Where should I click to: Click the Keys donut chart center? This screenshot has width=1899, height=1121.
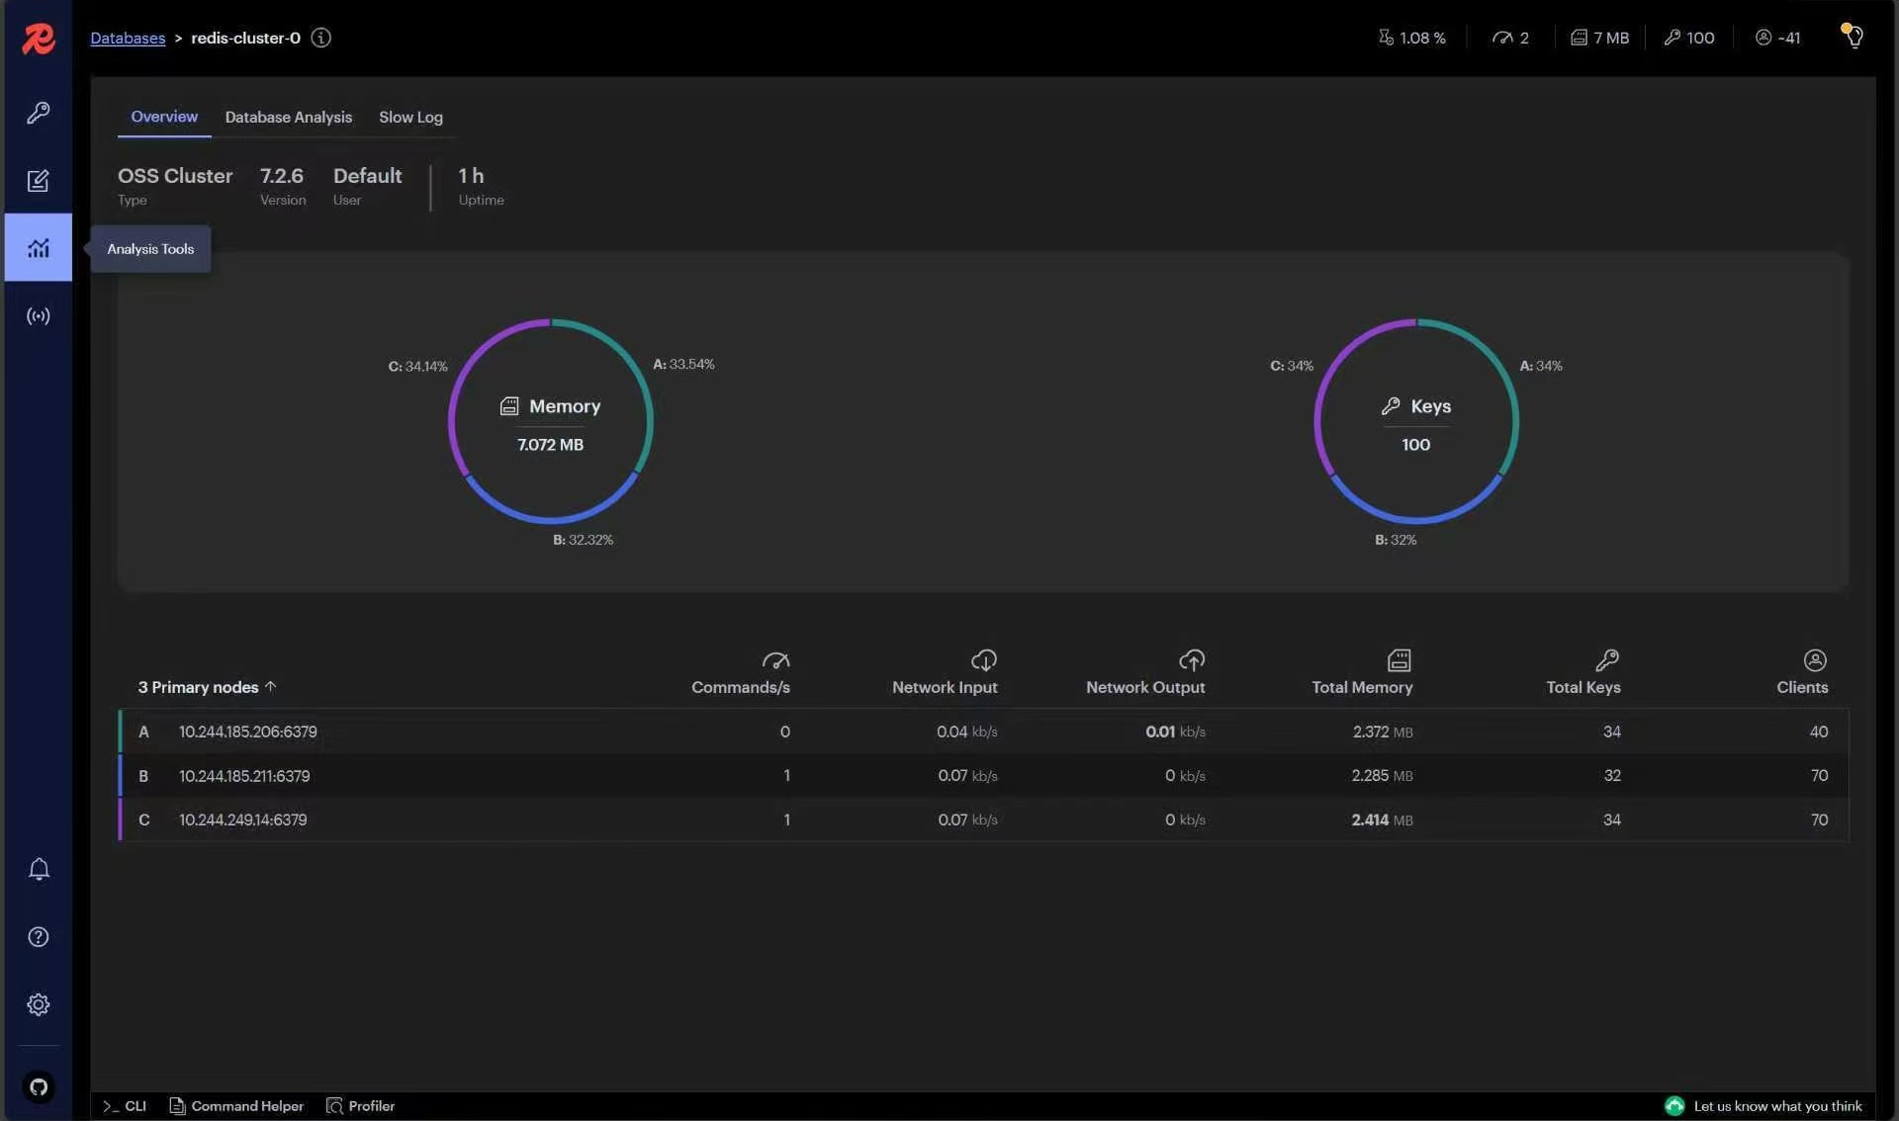1416,422
